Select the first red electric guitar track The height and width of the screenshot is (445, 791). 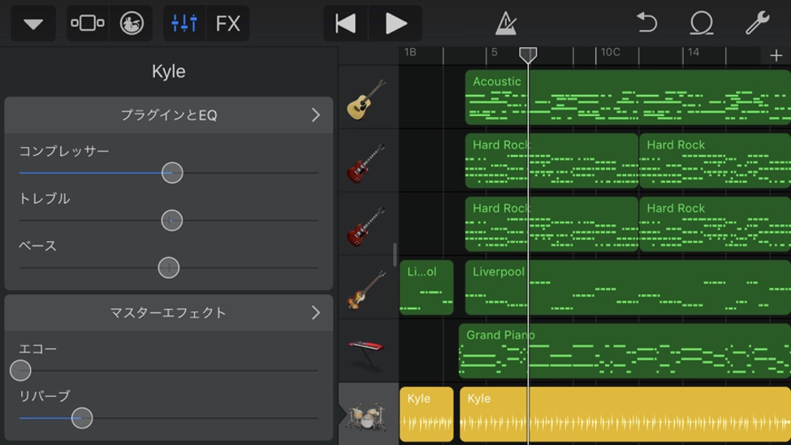367,162
